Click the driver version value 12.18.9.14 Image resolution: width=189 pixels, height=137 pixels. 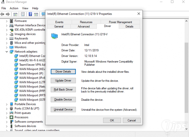click(x=91, y=56)
